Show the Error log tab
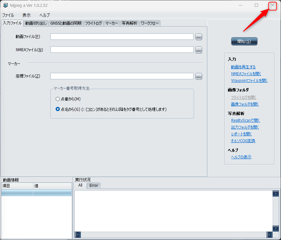The image size is (281, 240). click(94, 186)
